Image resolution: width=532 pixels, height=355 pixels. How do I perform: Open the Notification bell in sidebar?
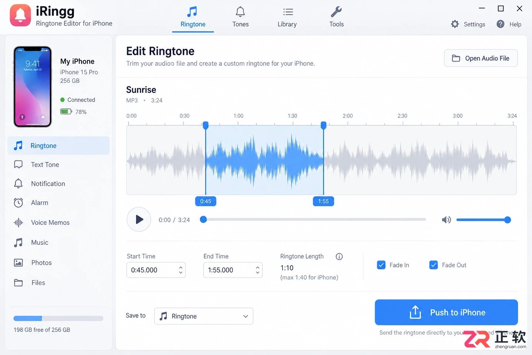click(x=18, y=183)
